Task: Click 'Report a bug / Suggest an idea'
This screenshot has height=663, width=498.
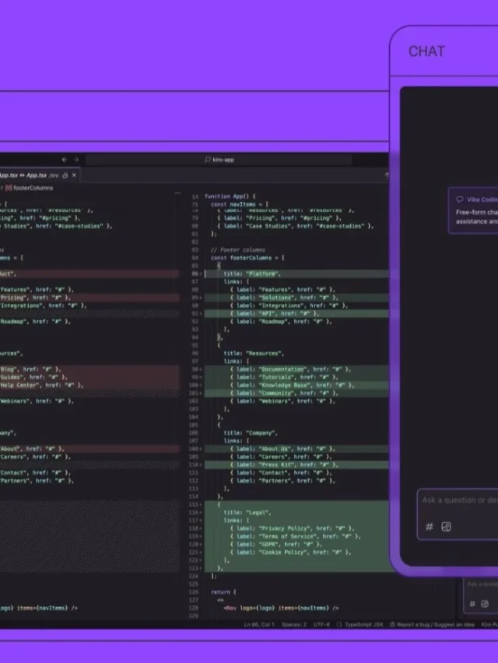Action: coord(436,624)
